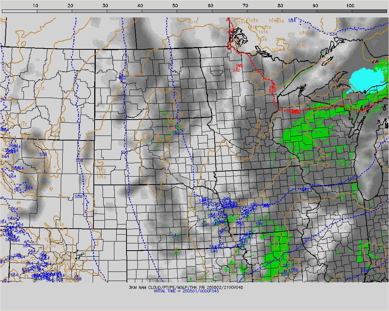389x311 pixels.
Task: Click the scale segment between 40 and 50
Action: 160,11
